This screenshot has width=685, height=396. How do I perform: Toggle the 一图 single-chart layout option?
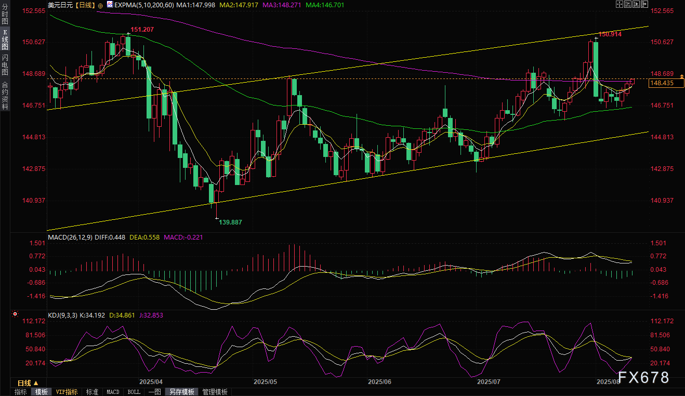point(154,392)
